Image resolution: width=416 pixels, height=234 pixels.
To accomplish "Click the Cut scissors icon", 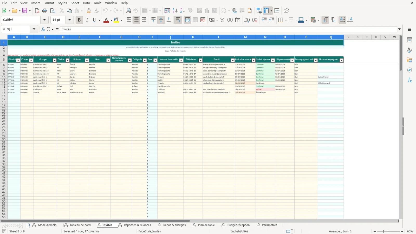I will (x=62, y=11).
